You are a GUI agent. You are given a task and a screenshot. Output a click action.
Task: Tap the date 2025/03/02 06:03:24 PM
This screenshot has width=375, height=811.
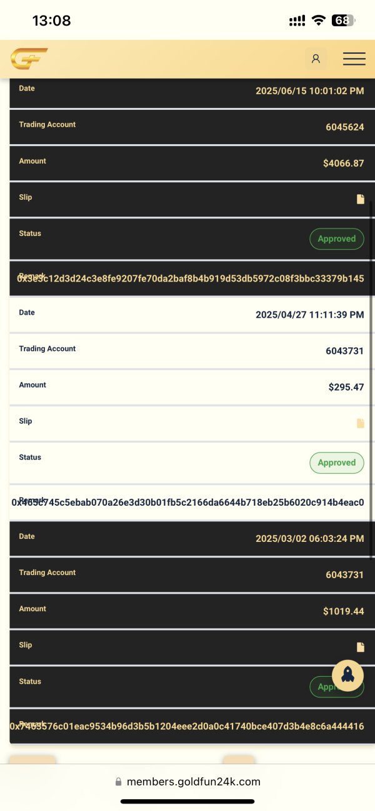(x=309, y=538)
